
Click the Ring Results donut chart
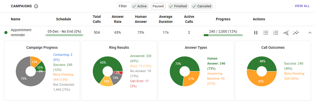(108, 71)
